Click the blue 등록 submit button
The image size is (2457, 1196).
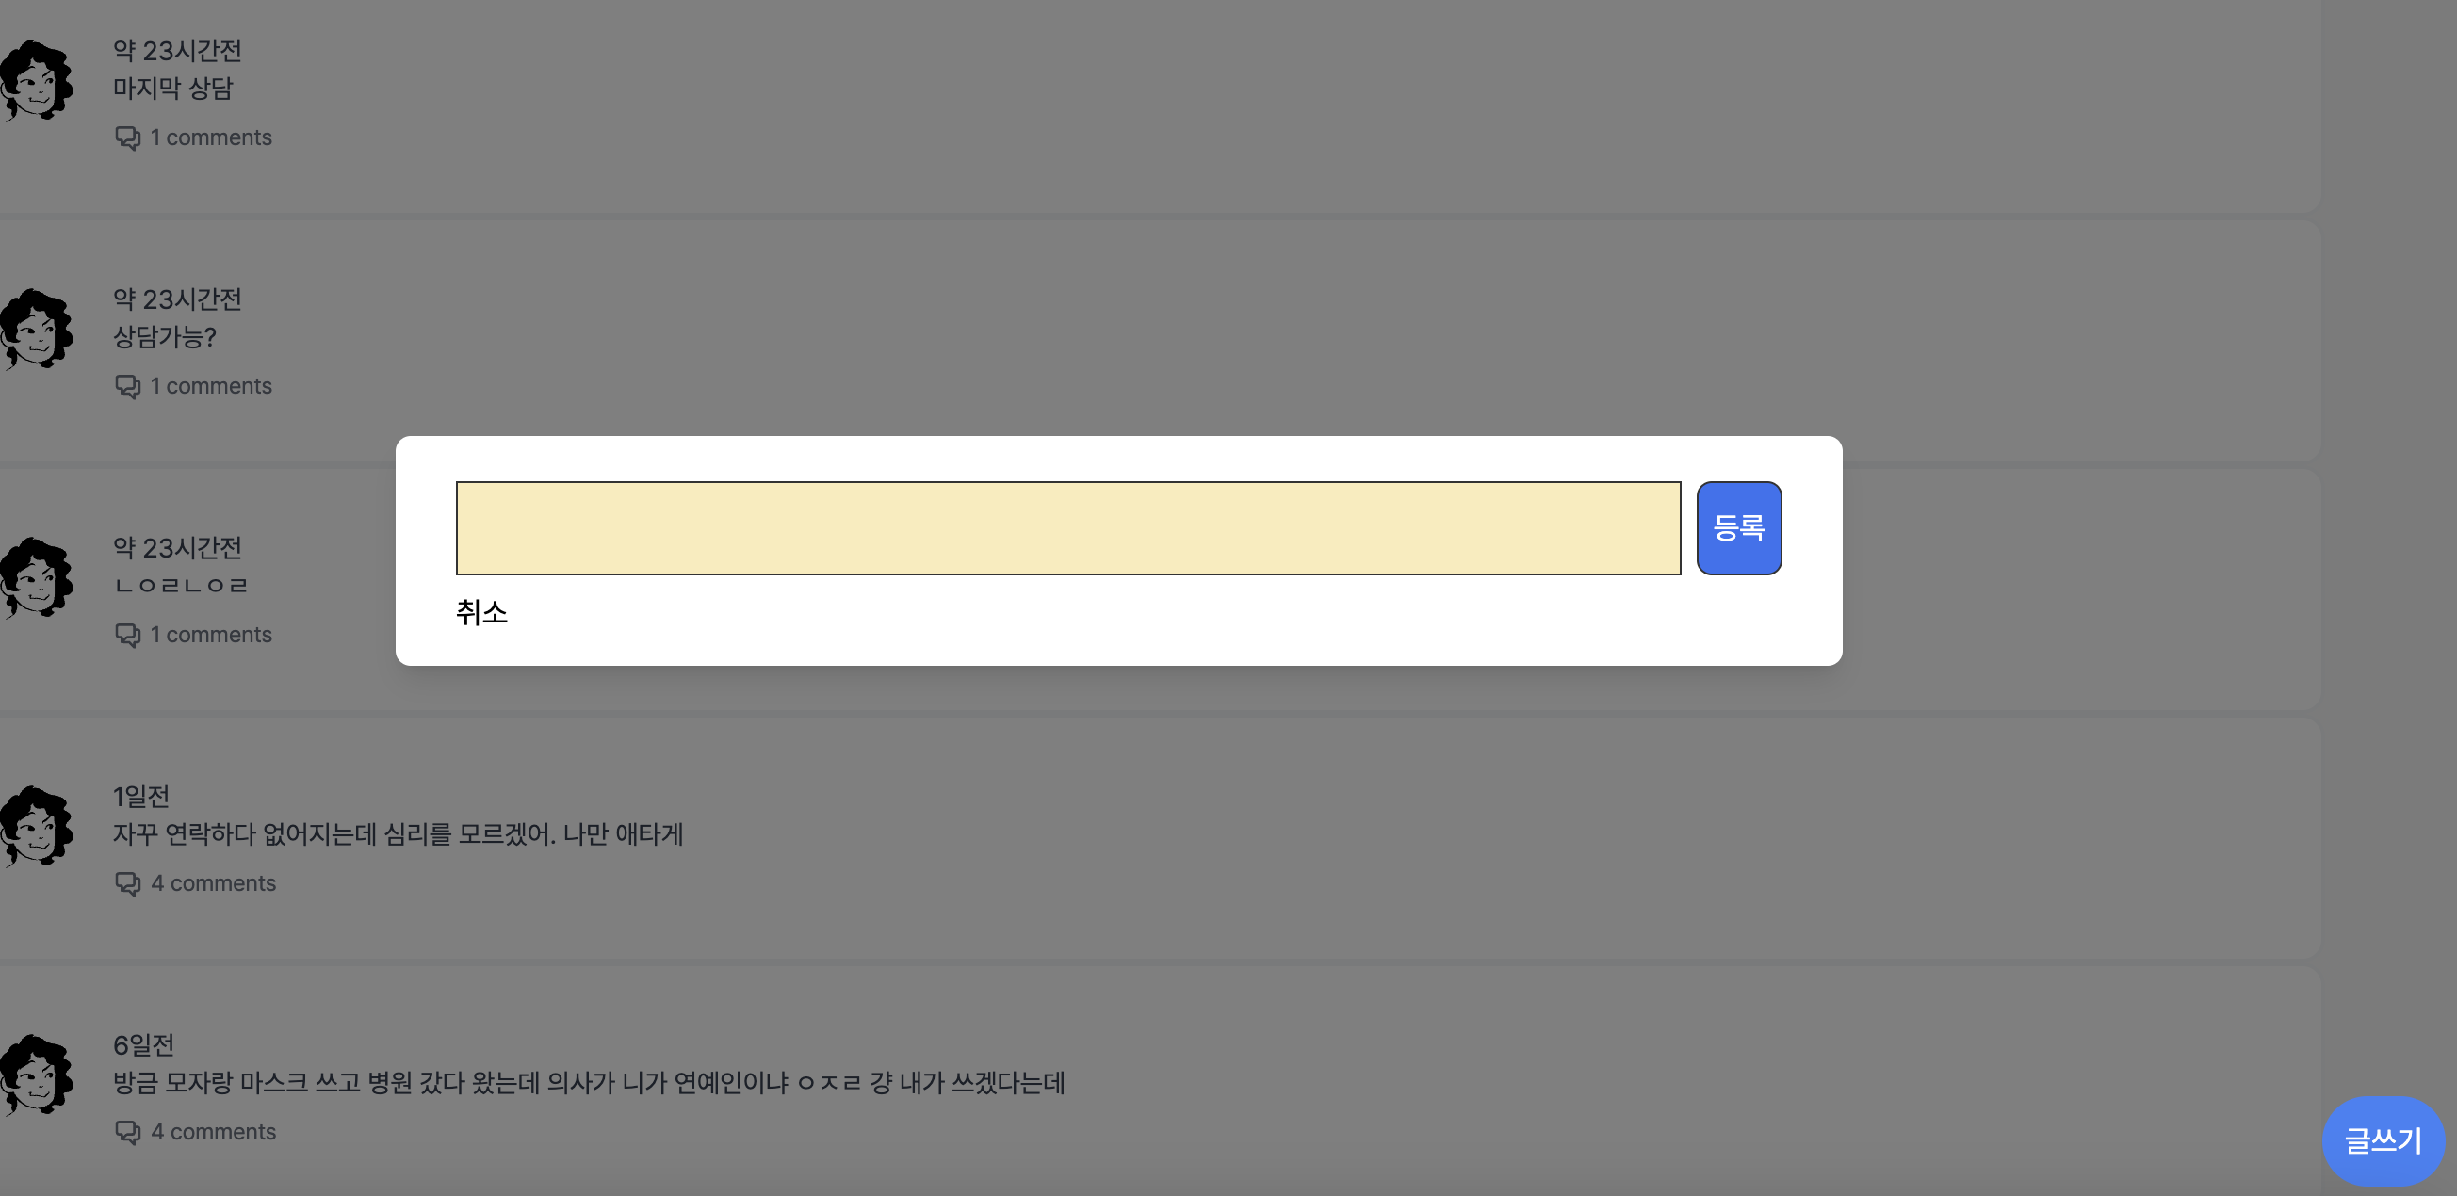click(x=1738, y=527)
